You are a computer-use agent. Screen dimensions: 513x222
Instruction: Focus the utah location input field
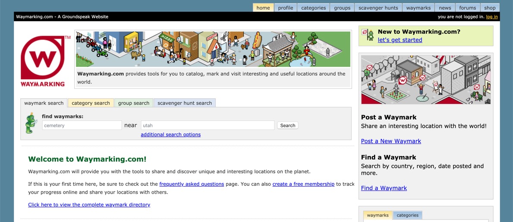click(208, 125)
